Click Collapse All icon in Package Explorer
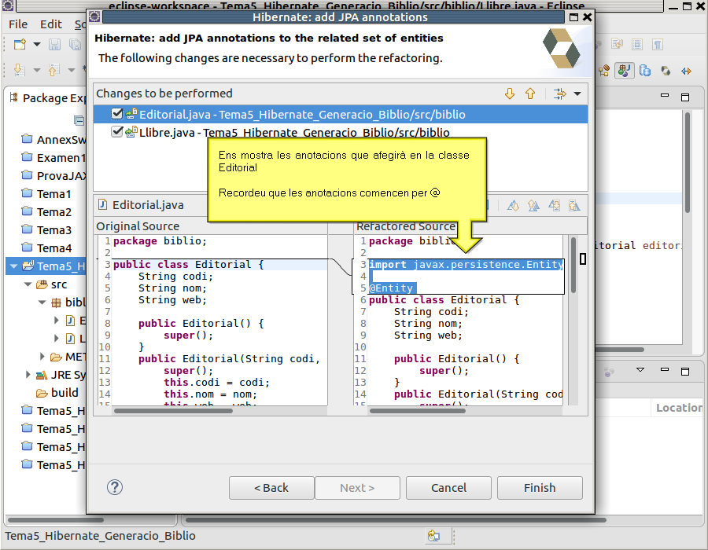 (79, 120)
